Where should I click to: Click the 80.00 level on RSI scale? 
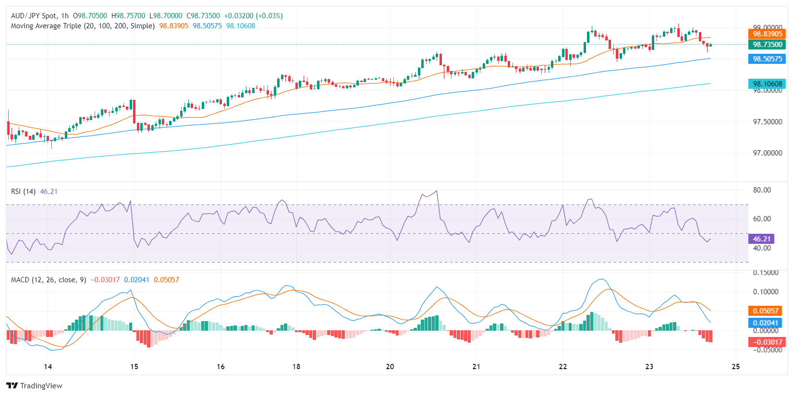(761, 190)
